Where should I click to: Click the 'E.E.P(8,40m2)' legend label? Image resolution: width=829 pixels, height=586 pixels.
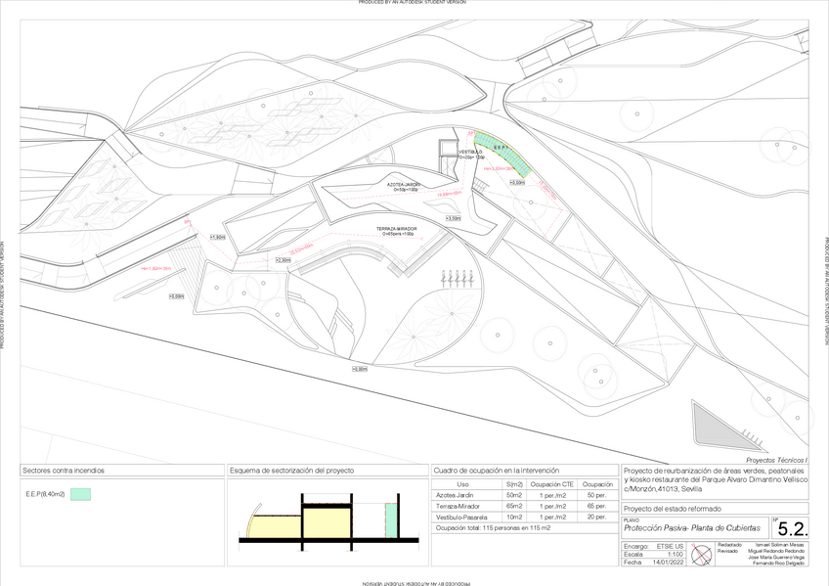click(46, 494)
